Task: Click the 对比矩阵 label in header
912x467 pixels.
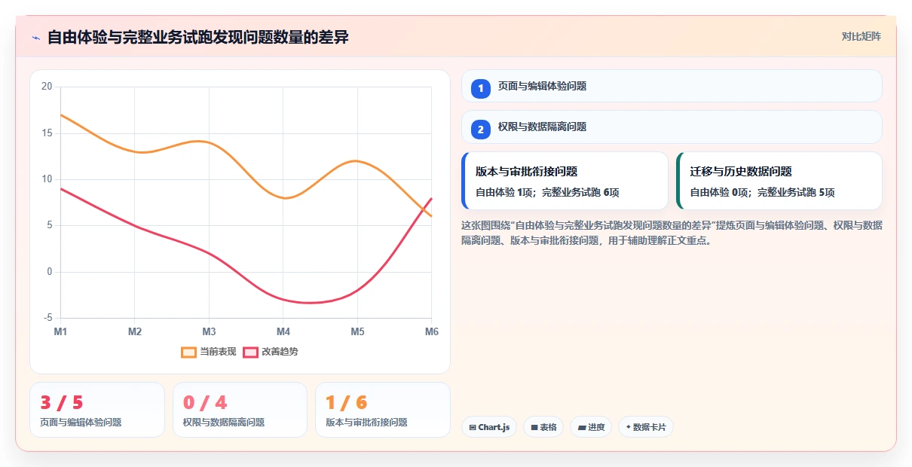Action: coord(862,36)
